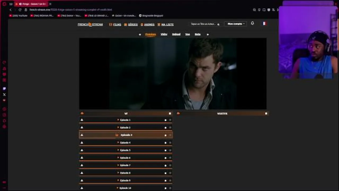Click the French Stream logo
Viewport: 339px width, 191px height.
(x=90, y=24)
